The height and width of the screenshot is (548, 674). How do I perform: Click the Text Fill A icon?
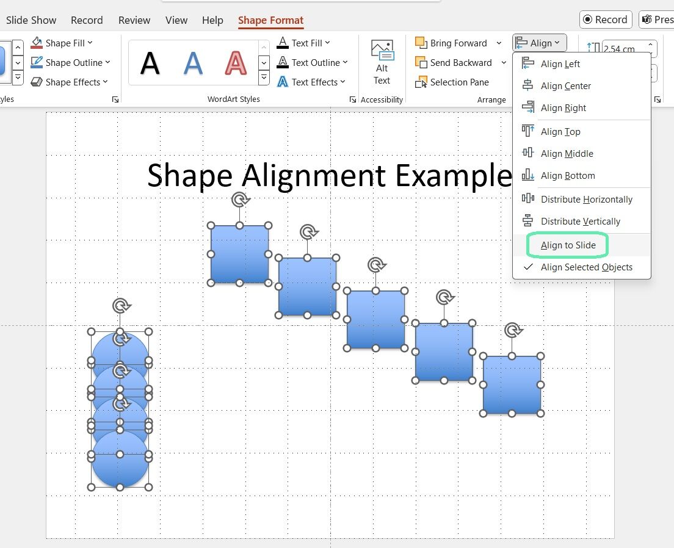(283, 43)
